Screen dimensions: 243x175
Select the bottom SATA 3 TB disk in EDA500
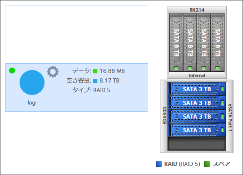click(x=197, y=130)
